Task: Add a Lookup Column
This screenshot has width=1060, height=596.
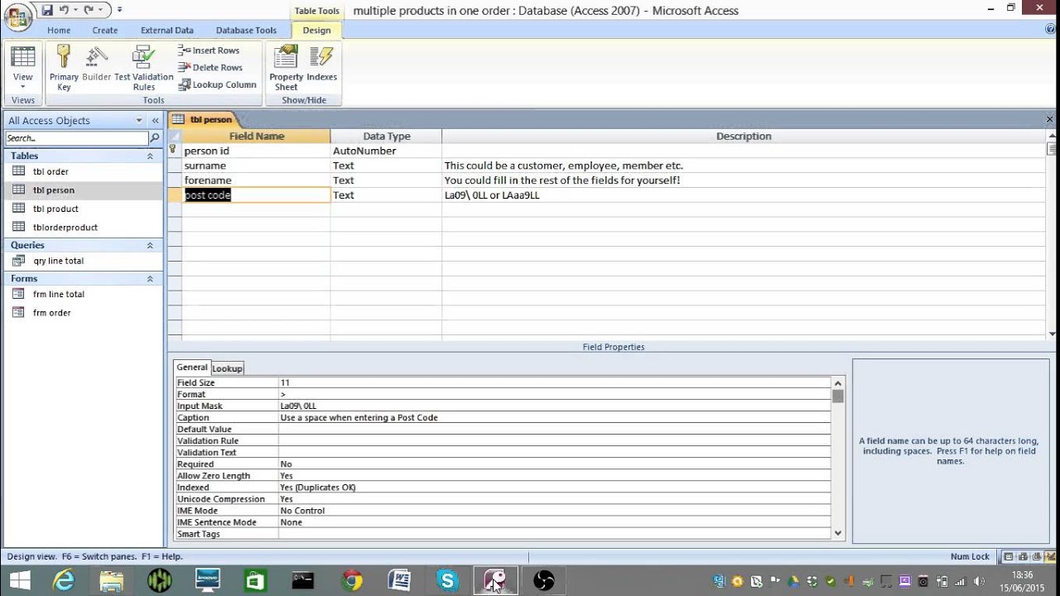Action: click(x=217, y=84)
